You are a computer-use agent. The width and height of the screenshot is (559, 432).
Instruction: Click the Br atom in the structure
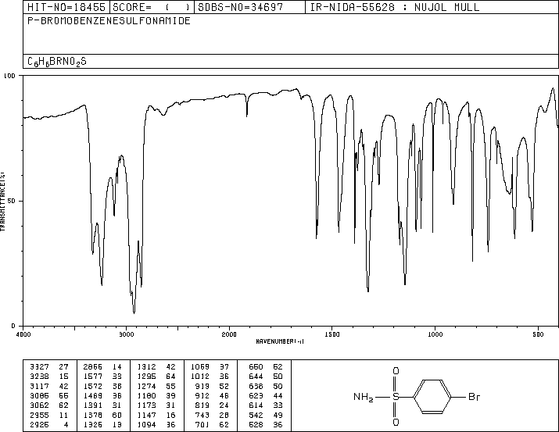474,396
